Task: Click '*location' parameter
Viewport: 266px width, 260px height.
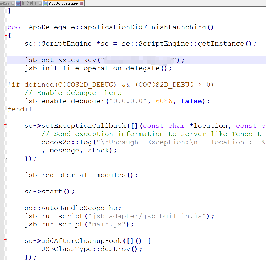Action: pyautogui.click(x=209, y=126)
